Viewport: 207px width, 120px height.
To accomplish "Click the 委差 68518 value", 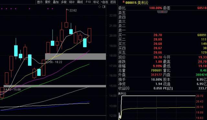I will [x=202, y=8].
